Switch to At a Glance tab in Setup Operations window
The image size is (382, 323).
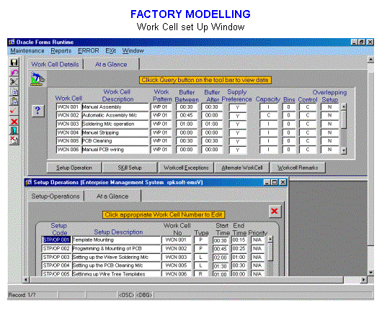click(x=112, y=196)
